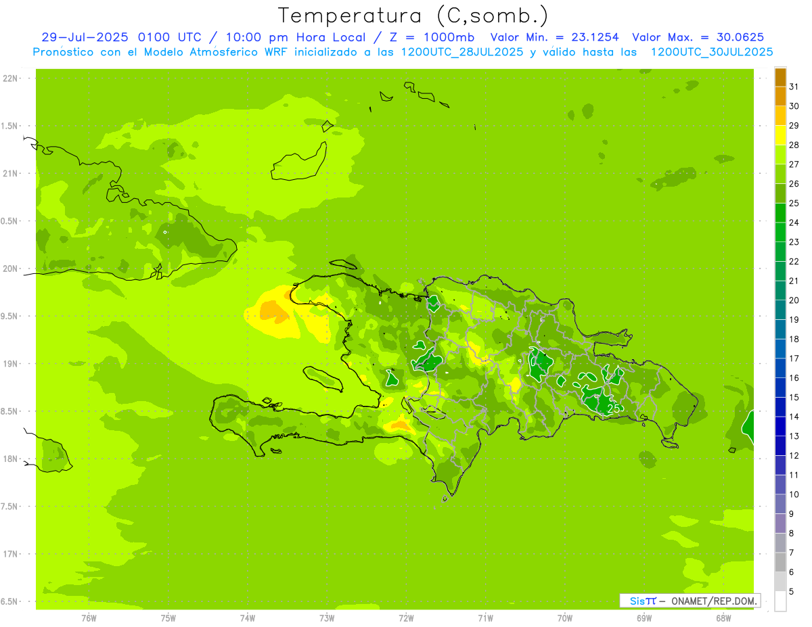The width and height of the screenshot is (812, 627).
Task: Select legend swatch between 26 and 27
Action: (781, 174)
